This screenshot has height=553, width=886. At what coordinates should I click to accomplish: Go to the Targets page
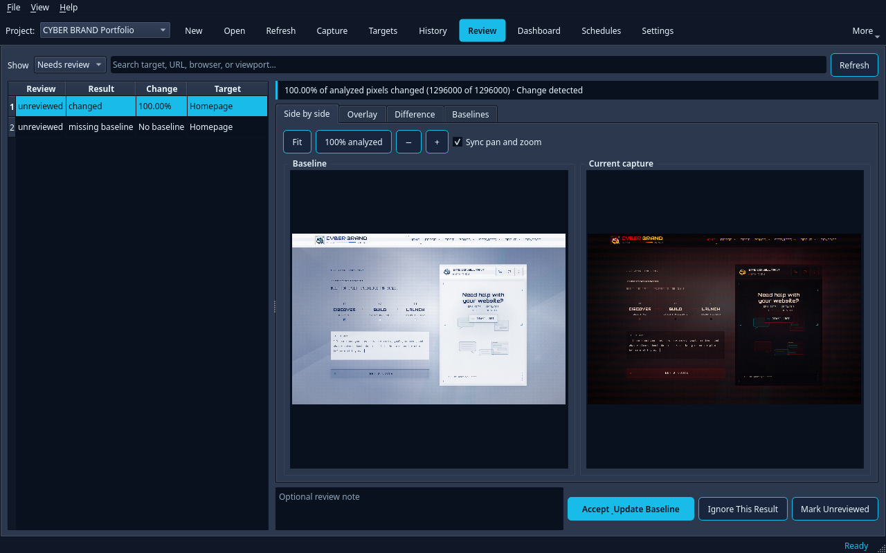click(x=383, y=30)
